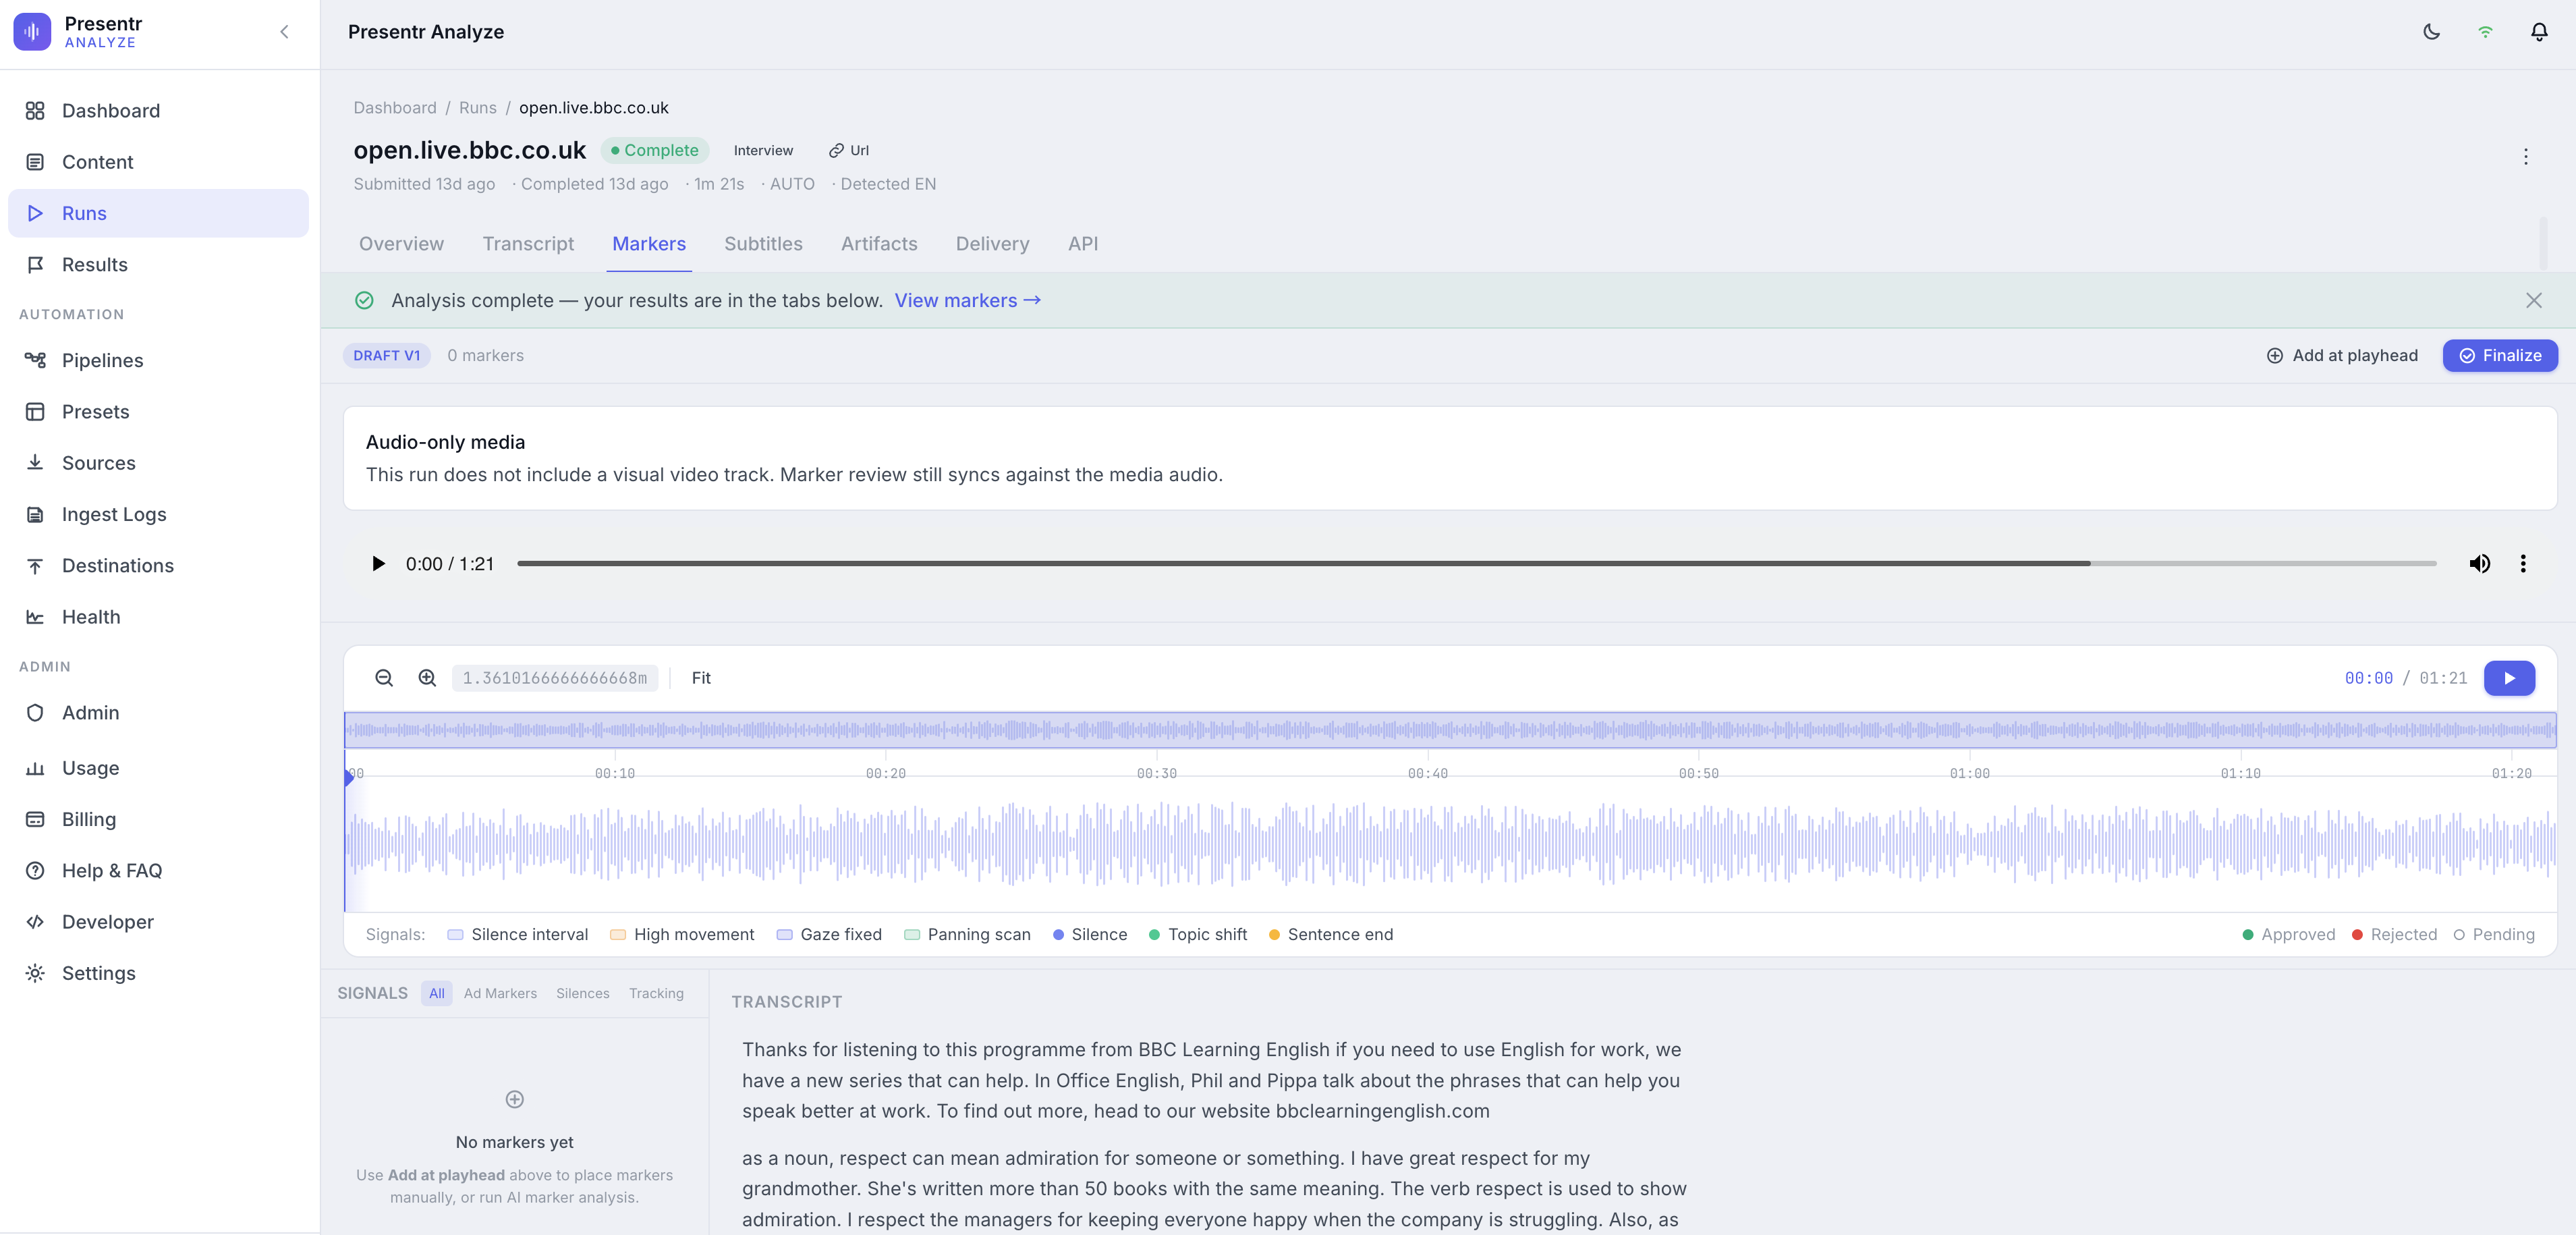The image size is (2576, 1235).
Task: Collapse the left navigation sidebar
Action: coord(284,32)
